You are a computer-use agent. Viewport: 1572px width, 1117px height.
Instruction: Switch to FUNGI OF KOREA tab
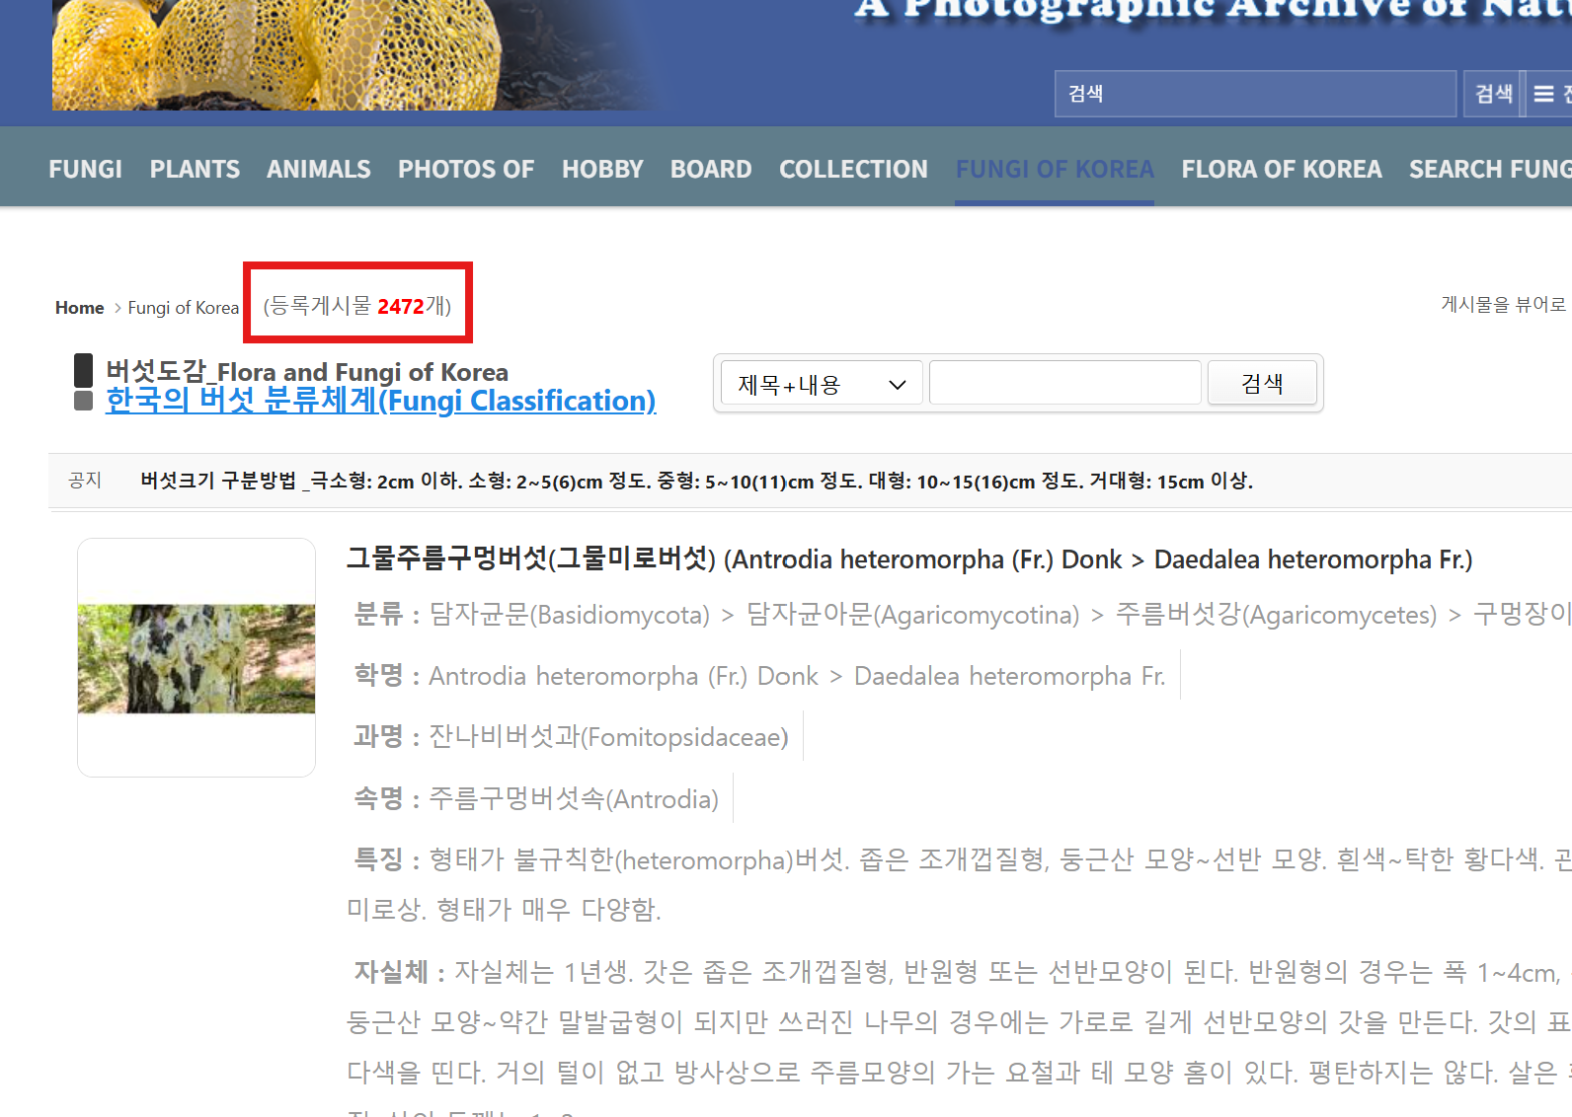tap(1055, 169)
